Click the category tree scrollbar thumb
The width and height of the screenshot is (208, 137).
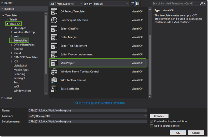[46, 45]
